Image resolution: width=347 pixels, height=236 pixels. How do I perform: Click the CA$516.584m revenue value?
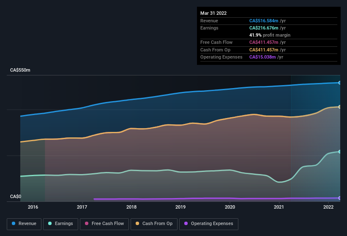point(264,21)
